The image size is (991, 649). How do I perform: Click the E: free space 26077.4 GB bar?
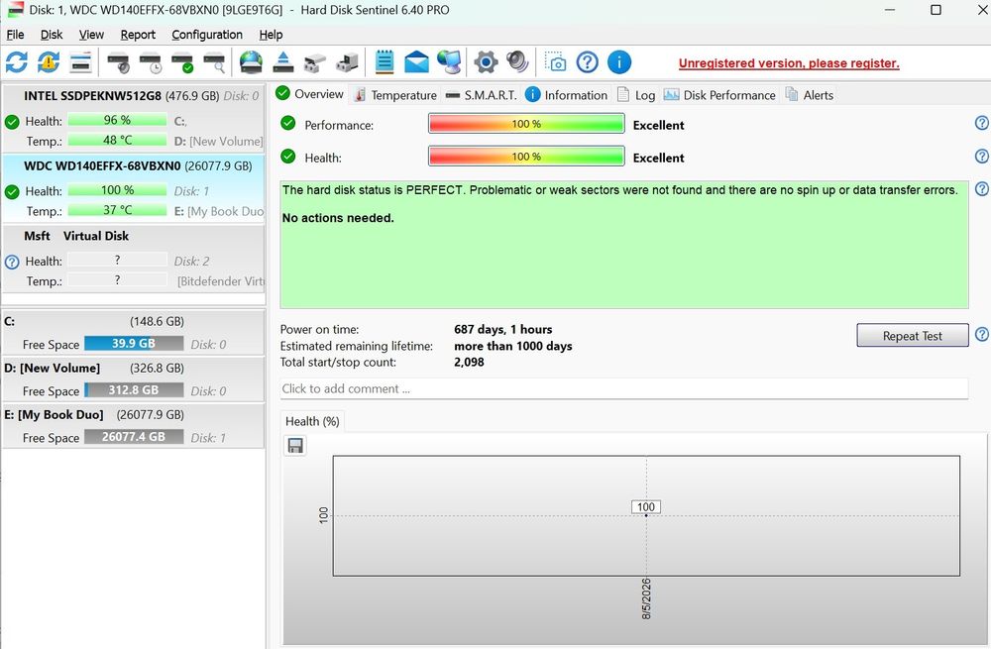(134, 437)
